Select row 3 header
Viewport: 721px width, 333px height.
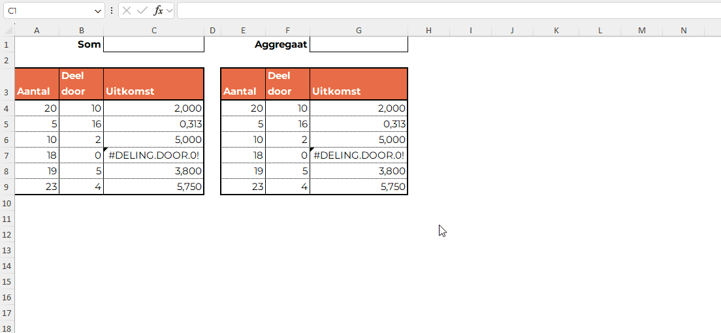click(7, 84)
